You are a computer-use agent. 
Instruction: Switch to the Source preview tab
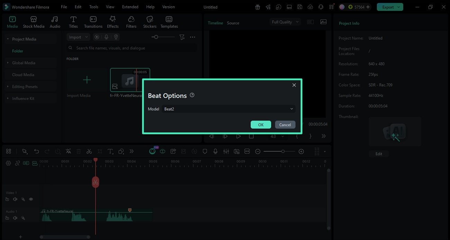[x=233, y=23]
